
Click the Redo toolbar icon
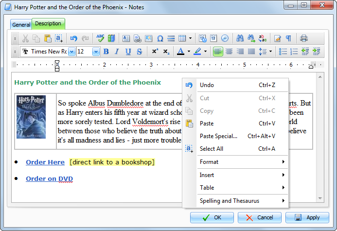pos(85,38)
